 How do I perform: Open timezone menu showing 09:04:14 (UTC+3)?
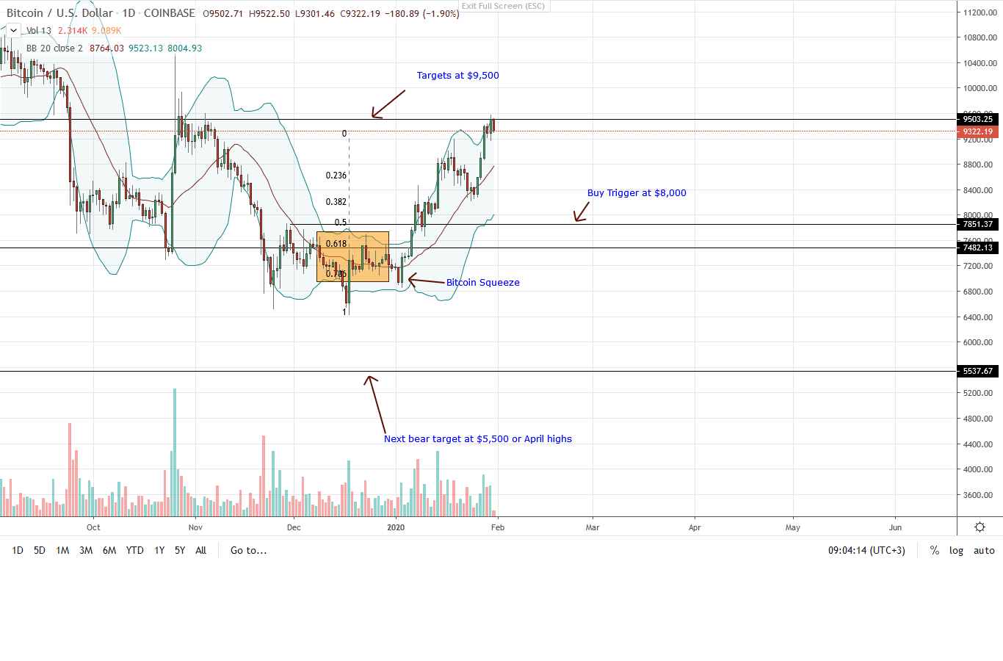tap(866, 550)
